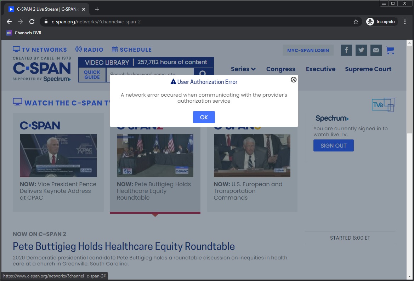Screen dimensions: 414x281
Task: Open the C-SPAN Facebook page icon
Action: pos(346,50)
